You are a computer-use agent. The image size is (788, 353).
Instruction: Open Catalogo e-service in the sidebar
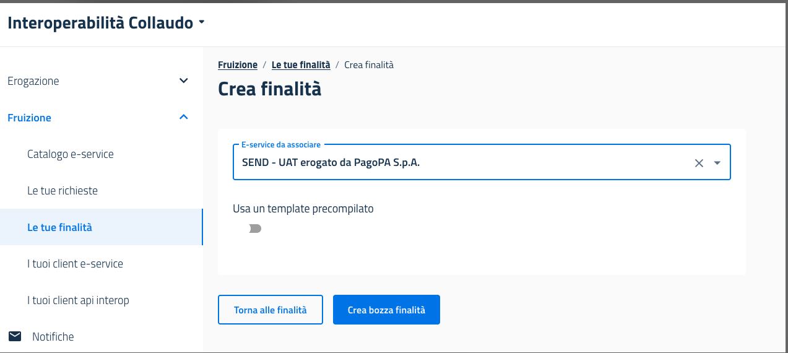pyautogui.click(x=71, y=154)
